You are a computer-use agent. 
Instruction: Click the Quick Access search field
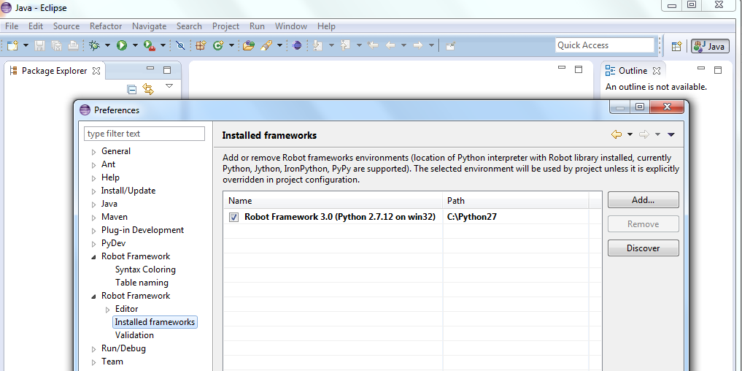[604, 45]
